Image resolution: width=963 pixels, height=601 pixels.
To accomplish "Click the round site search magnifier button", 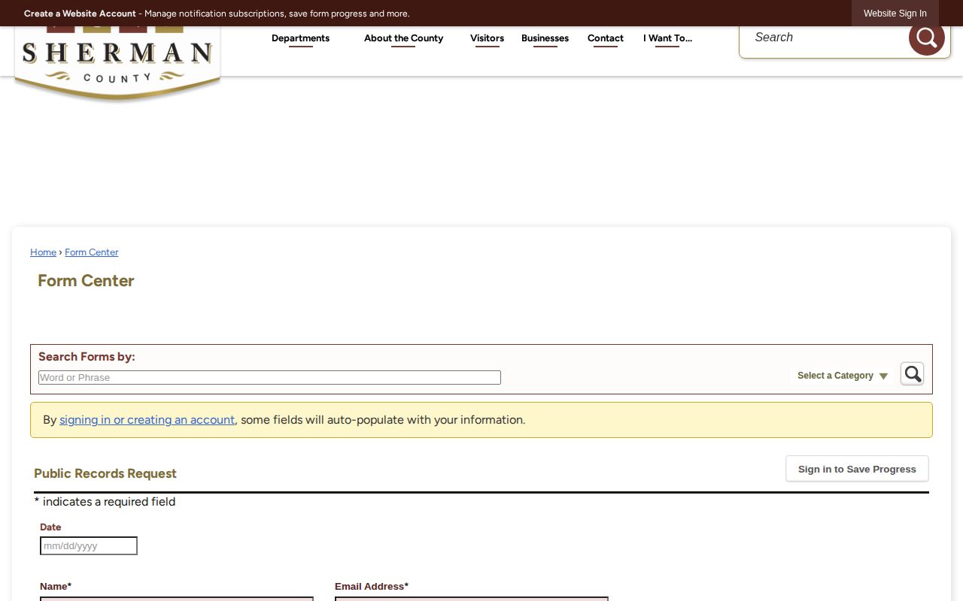I will tap(926, 38).
